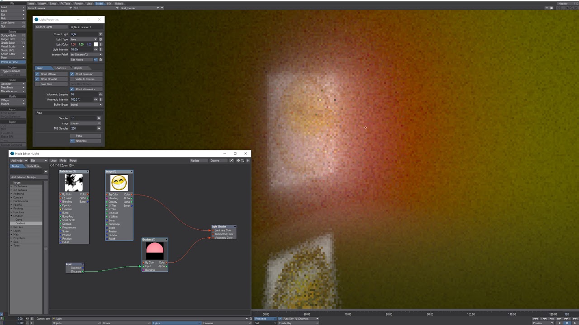Click the Node Editor right-arrow expand icon
This screenshot has width=579, height=325.
[247, 161]
